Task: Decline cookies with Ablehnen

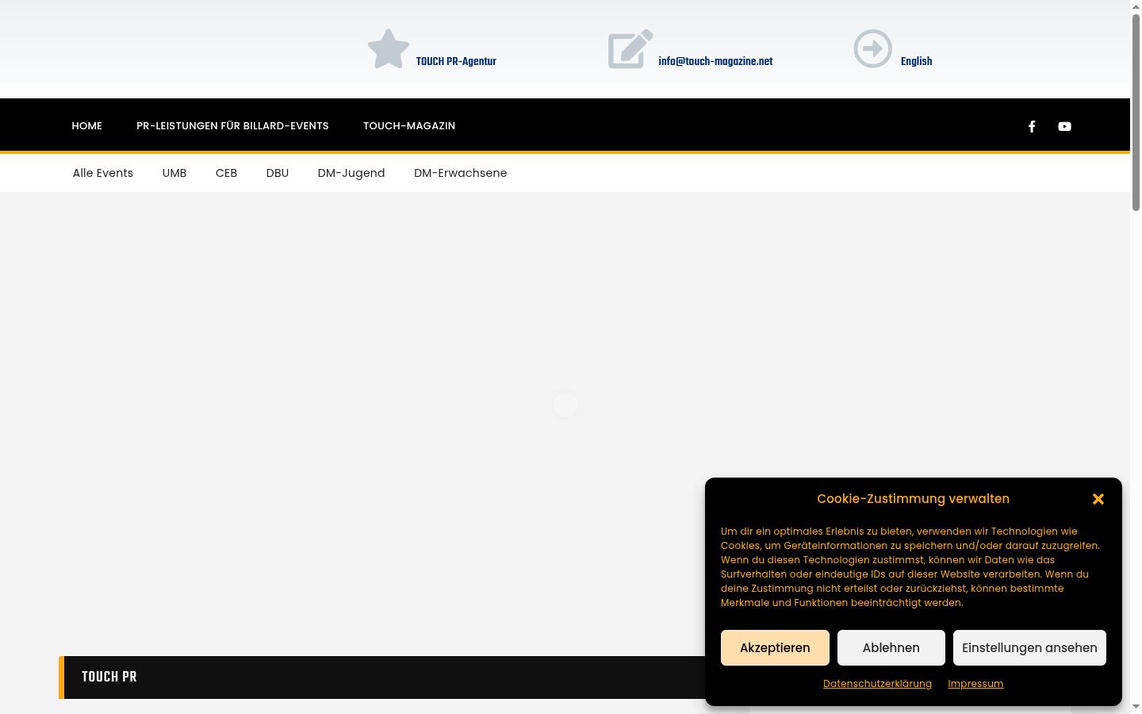Action: coord(891,648)
